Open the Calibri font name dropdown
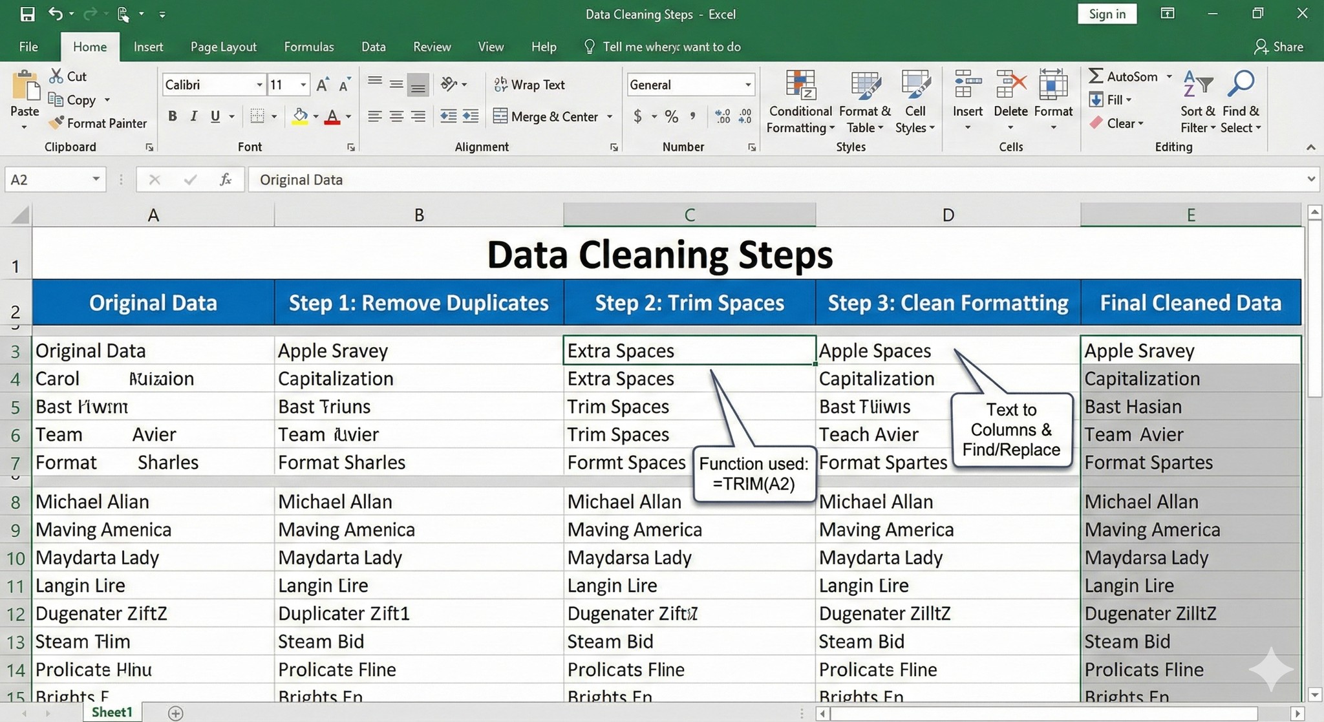This screenshot has height=722, width=1324. tap(259, 85)
